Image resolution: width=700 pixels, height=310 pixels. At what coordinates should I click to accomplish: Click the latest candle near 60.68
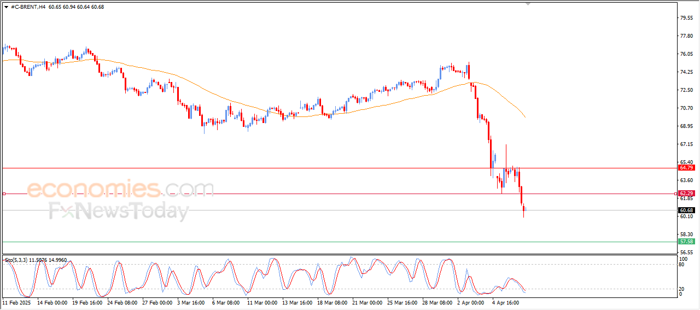point(524,210)
